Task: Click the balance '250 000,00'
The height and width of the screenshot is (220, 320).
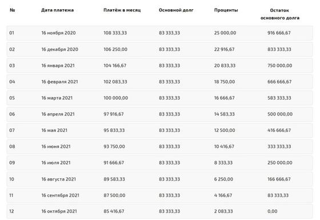Action: pos(280,163)
